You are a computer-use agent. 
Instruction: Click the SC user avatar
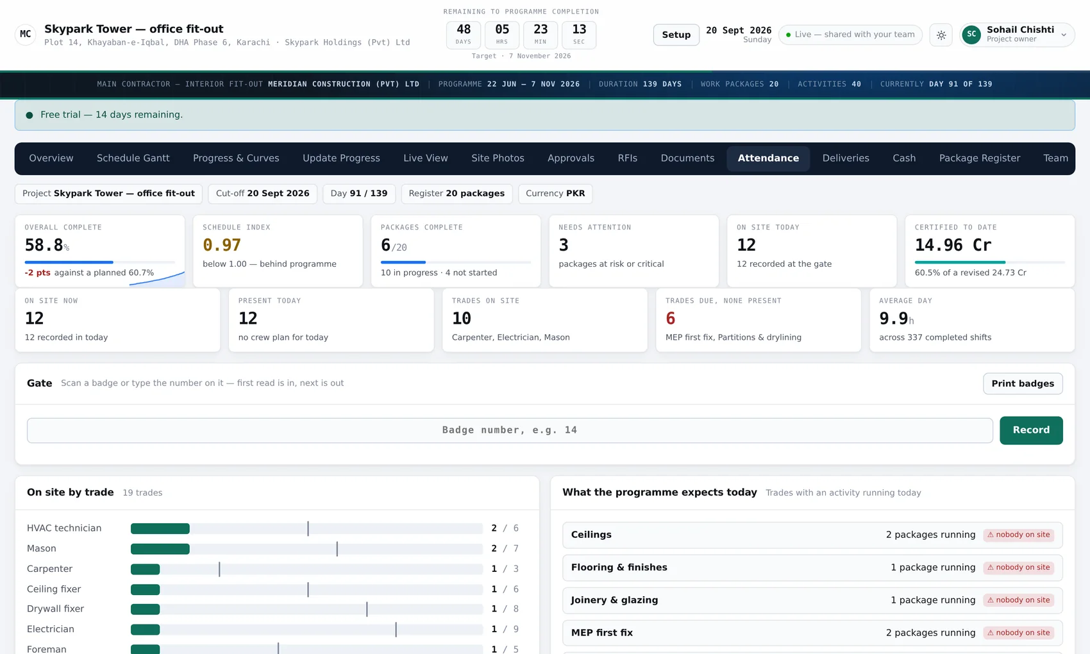click(971, 35)
